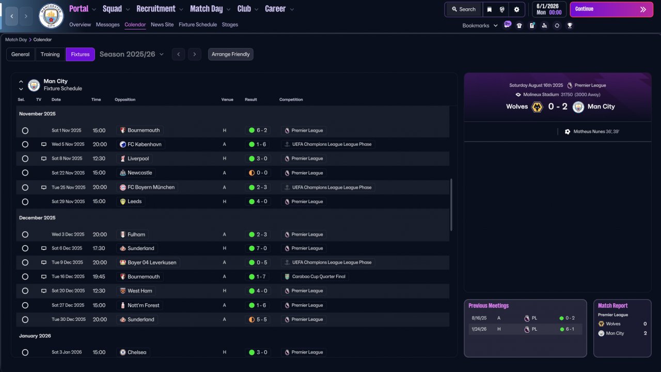Click the up chevron beside Man City
The image size is (661, 372).
[x=21, y=82]
